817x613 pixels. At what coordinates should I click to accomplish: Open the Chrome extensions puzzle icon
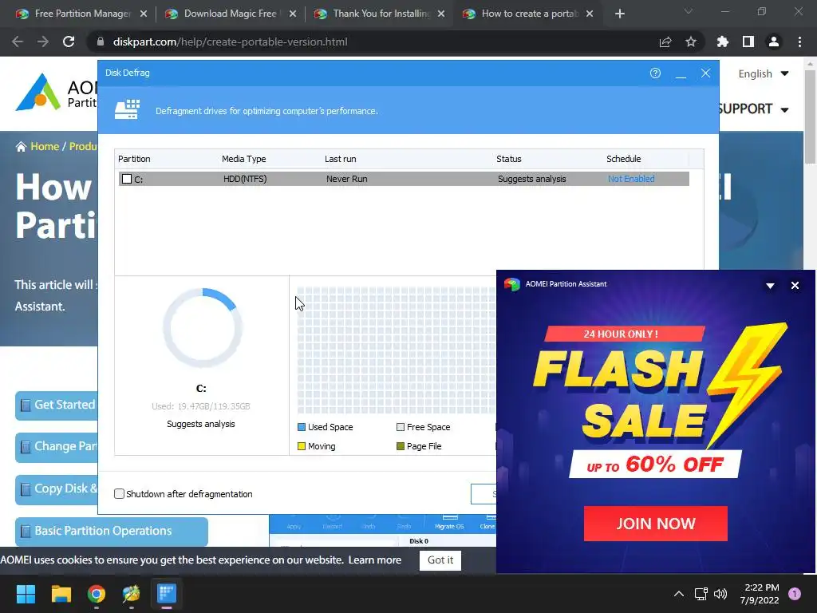tap(723, 42)
